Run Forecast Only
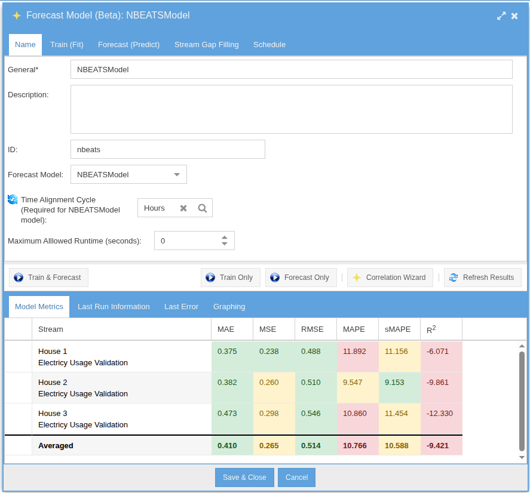 point(301,278)
